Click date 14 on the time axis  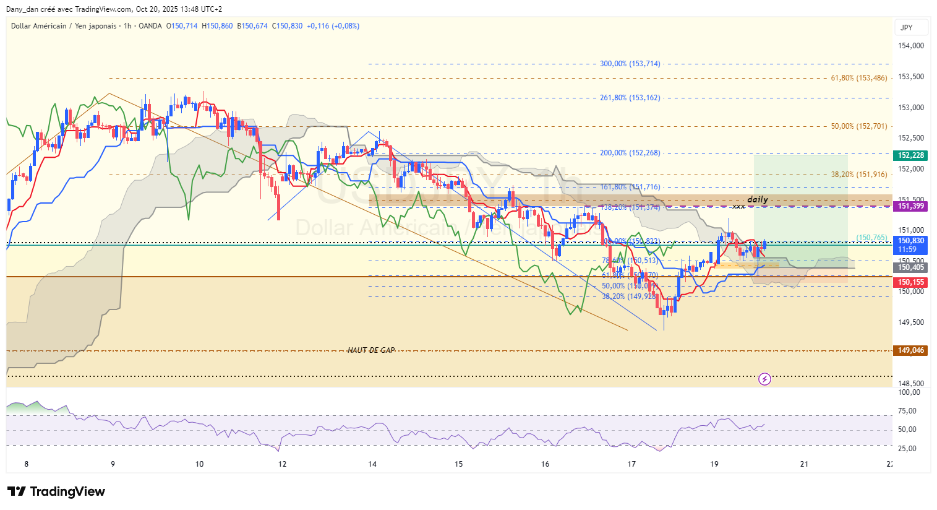[372, 464]
